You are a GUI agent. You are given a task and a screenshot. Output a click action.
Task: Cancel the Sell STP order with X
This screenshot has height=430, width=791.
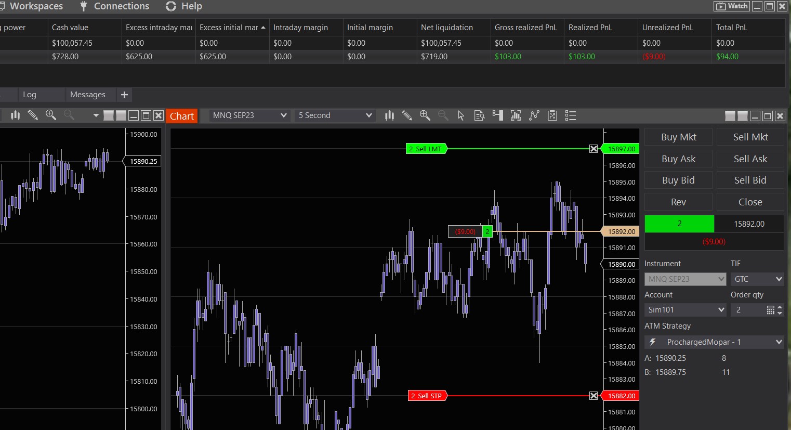tap(594, 396)
